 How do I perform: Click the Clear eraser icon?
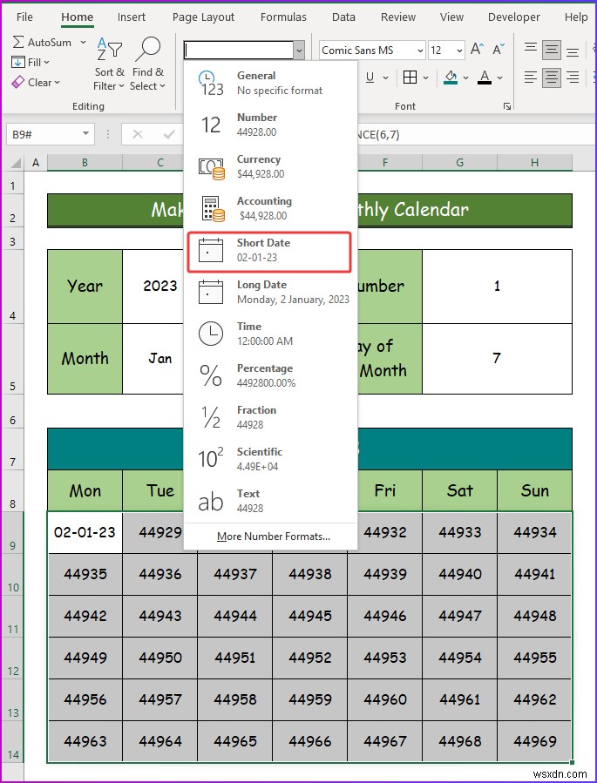(x=18, y=83)
